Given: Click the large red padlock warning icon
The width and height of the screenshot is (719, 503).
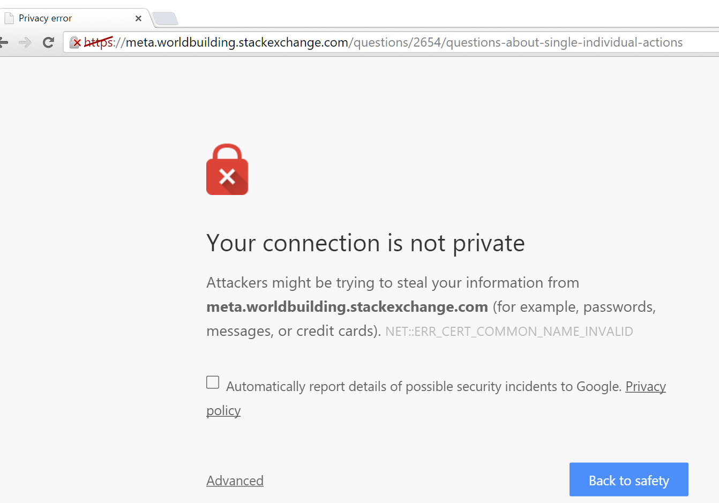Looking at the screenshot, I should (227, 169).
